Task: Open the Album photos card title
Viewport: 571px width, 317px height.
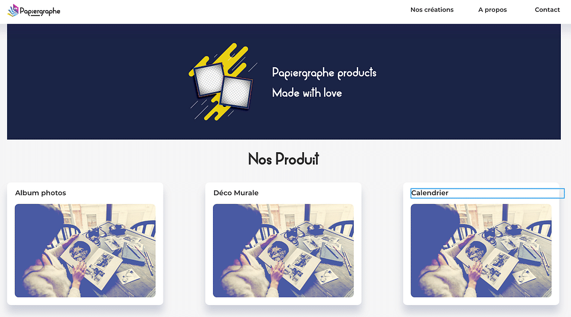Action: [x=40, y=193]
